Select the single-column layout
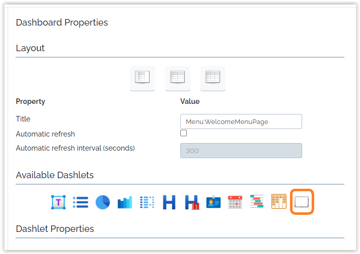This screenshot has height=254, width=360. (142, 77)
